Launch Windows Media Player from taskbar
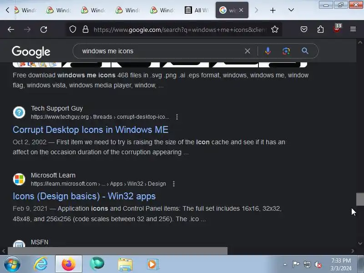 pyautogui.click(x=153, y=264)
